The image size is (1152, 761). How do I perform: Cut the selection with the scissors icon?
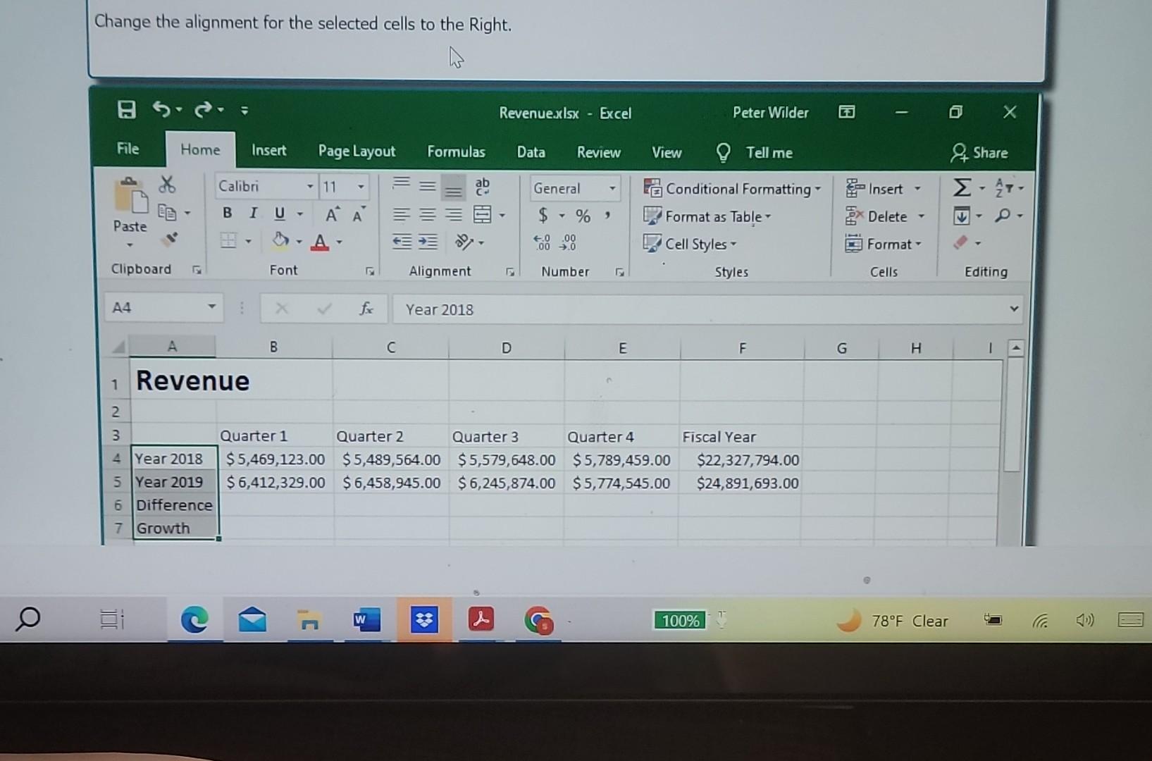tap(167, 185)
